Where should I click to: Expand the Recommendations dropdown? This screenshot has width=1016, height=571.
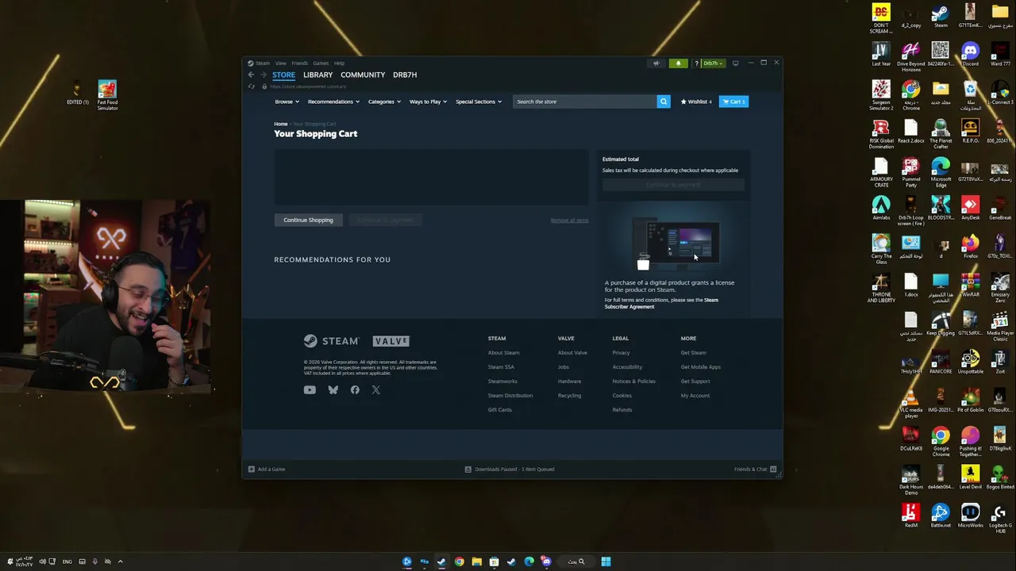point(333,102)
